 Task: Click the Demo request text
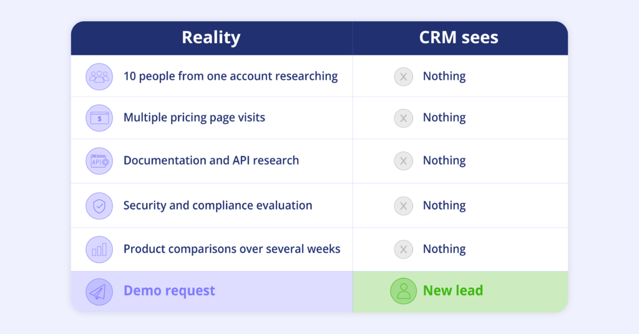coord(169,290)
